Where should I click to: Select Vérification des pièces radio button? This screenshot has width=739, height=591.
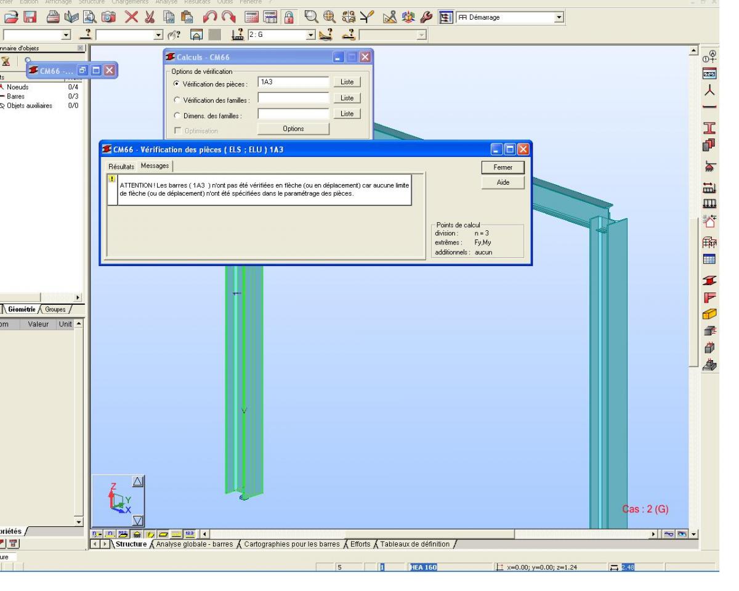point(177,83)
